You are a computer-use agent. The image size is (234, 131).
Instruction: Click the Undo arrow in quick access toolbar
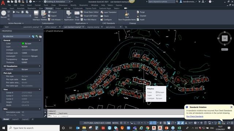click(34, 1)
